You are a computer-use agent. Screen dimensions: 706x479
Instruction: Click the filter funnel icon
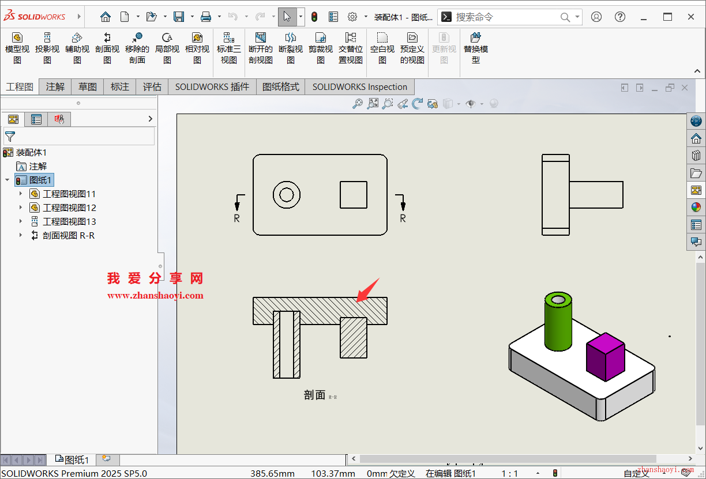pyautogui.click(x=10, y=137)
